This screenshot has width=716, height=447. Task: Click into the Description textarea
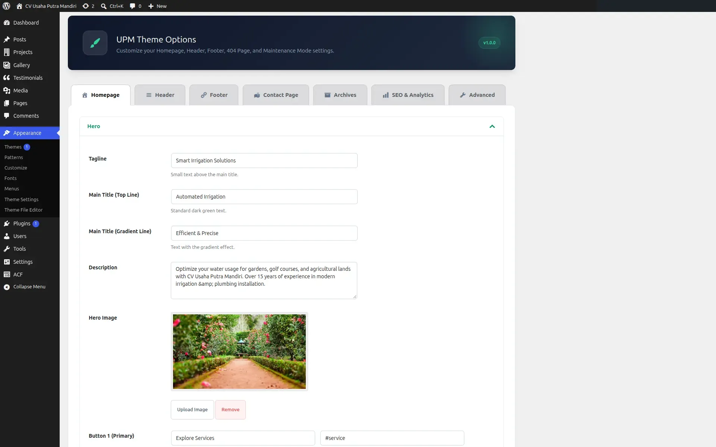click(264, 280)
